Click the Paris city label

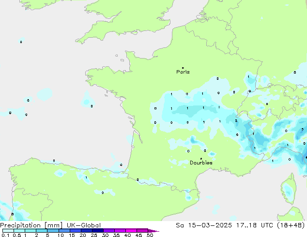(183, 72)
